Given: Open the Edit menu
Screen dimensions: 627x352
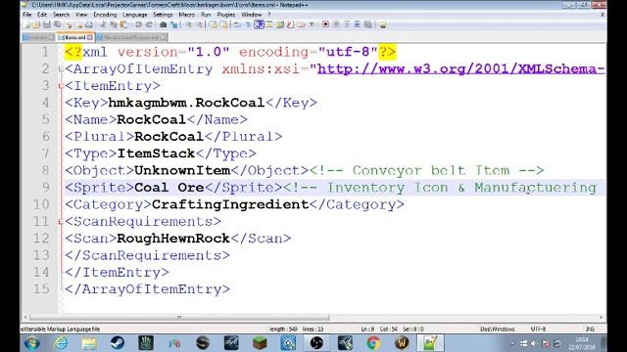Looking at the screenshot, I should point(42,15).
